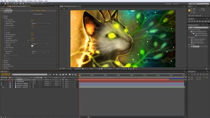Open the Blend Mode Normal dropdown
Image resolution: width=210 pixels, height=118 pixels.
tap(40, 51)
